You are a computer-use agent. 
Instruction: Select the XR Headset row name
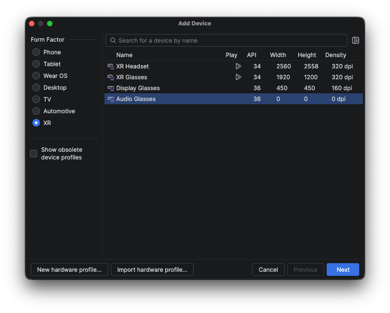[132, 67]
